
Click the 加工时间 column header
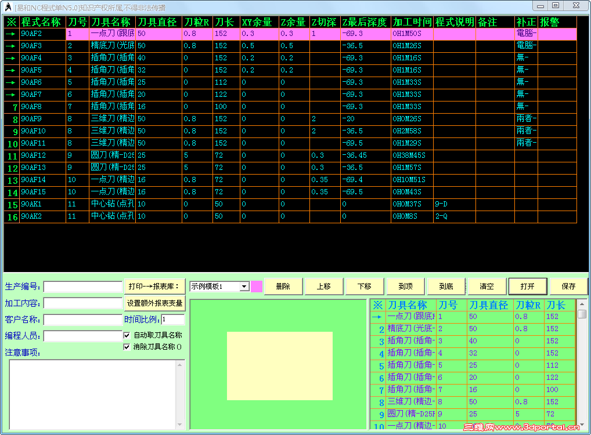pos(412,22)
